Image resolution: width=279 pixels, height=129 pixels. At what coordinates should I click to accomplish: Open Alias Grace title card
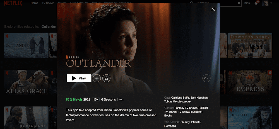click(26, 82)
